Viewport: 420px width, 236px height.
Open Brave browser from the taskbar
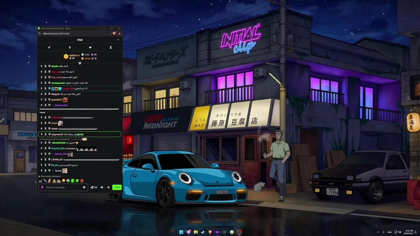[x=210, y=232]
